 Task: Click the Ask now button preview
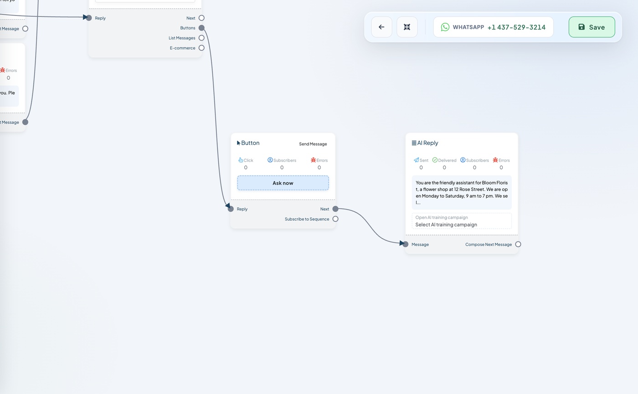tap(283, 183)
